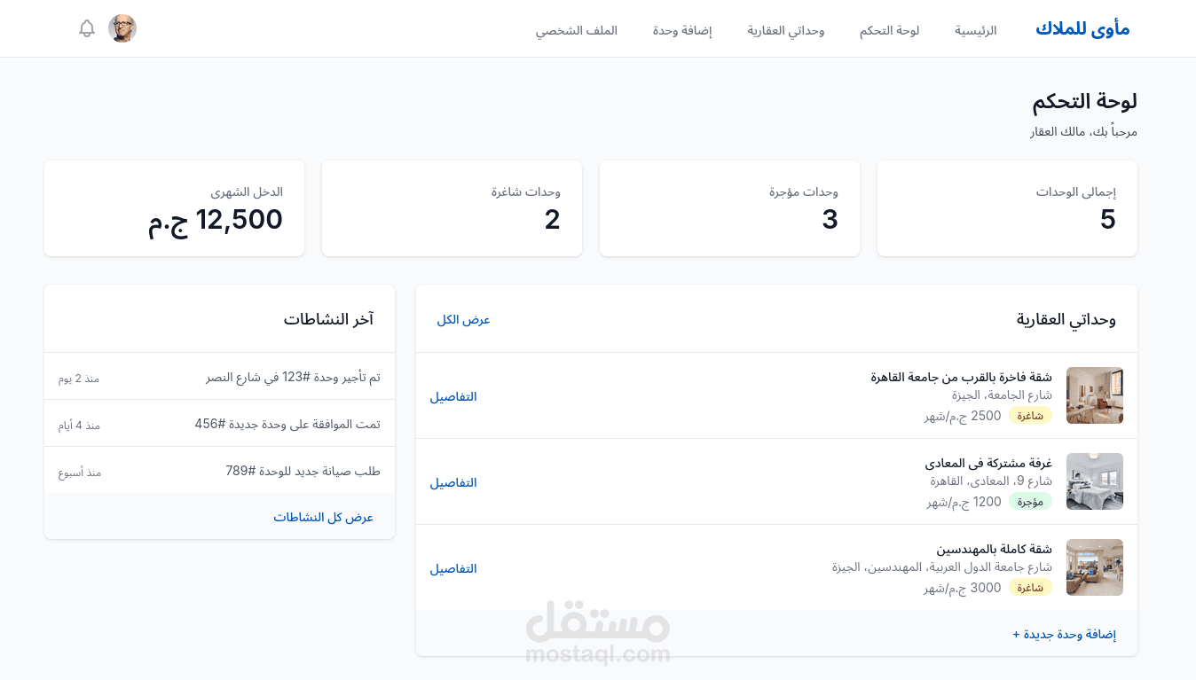Open thumbnail of غرفة مشتركة في المعادي

tap(1095, 481)
